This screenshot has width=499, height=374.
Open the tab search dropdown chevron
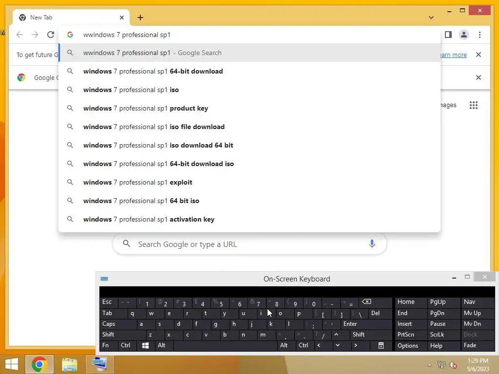tap(431, 18)
